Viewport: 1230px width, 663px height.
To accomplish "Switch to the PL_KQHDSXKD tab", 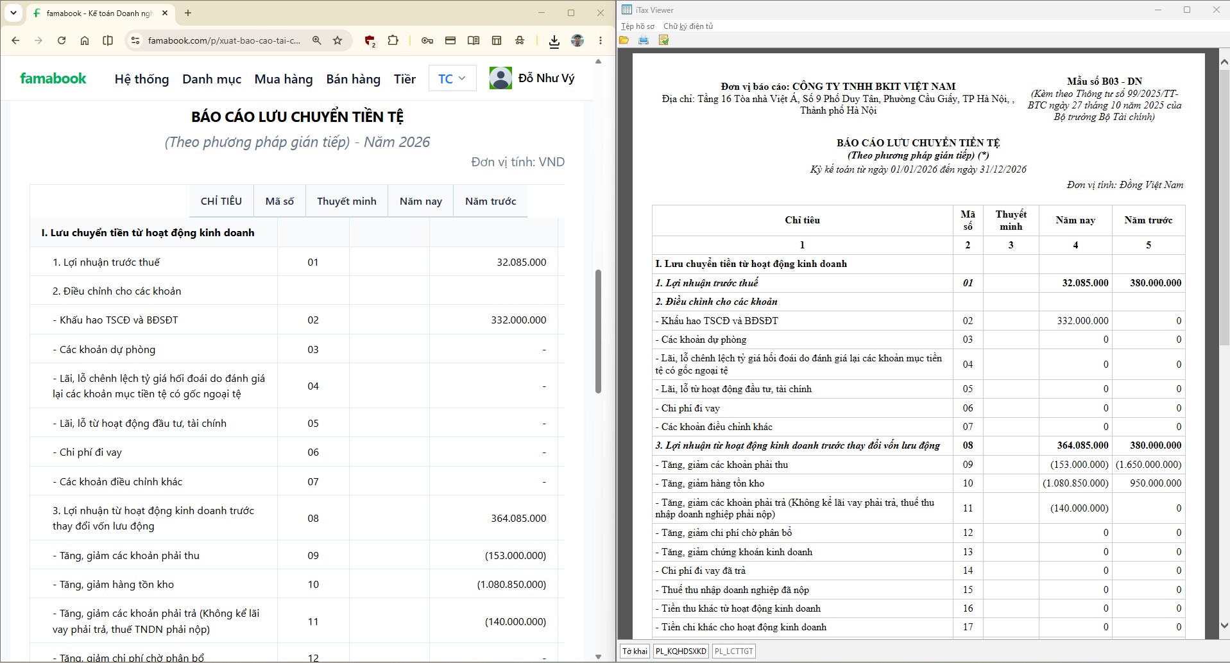I will pyautogui.click(x=681, y=651).
